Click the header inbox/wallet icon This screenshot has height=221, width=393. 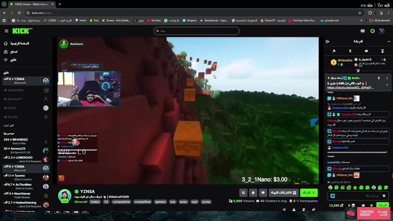[363, 31]
